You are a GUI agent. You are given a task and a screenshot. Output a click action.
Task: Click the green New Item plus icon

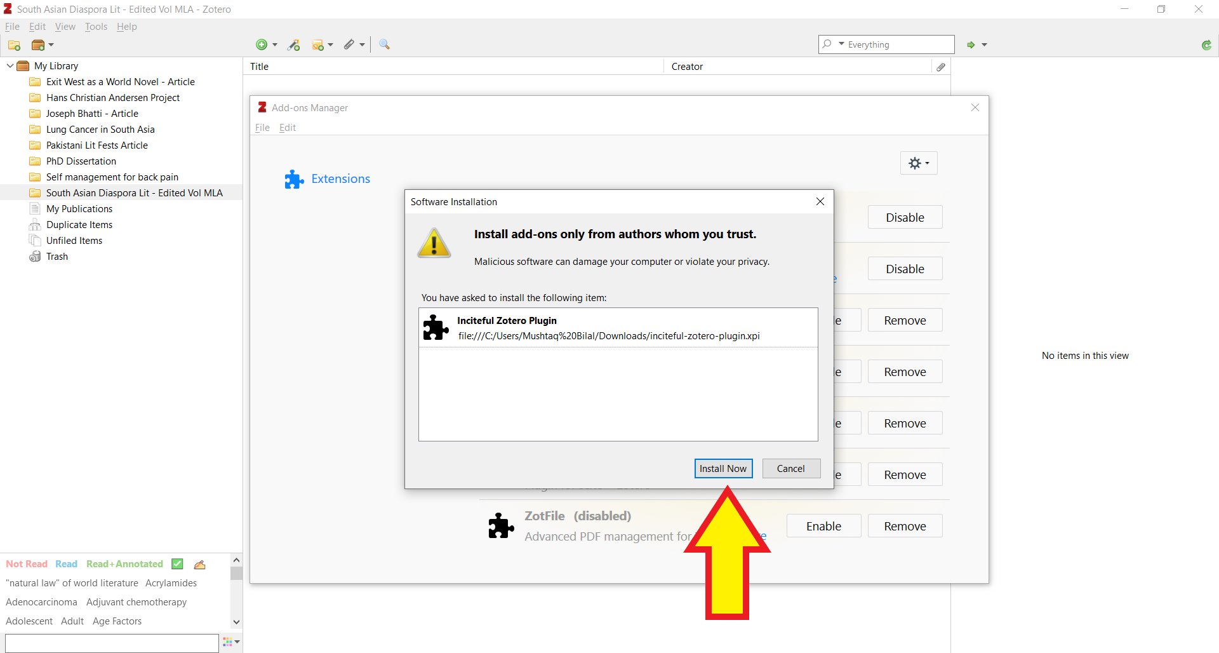[x=262, y=44]
